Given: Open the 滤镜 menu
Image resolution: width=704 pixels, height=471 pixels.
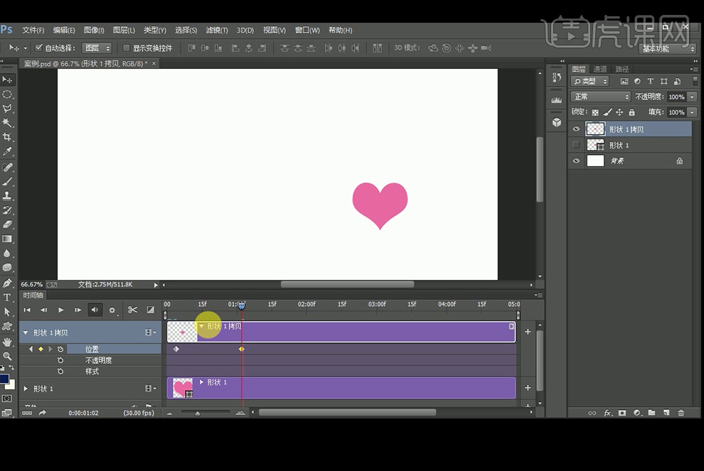Looking at the screenshot, I should pyautogui.click(x=217, y=31).
